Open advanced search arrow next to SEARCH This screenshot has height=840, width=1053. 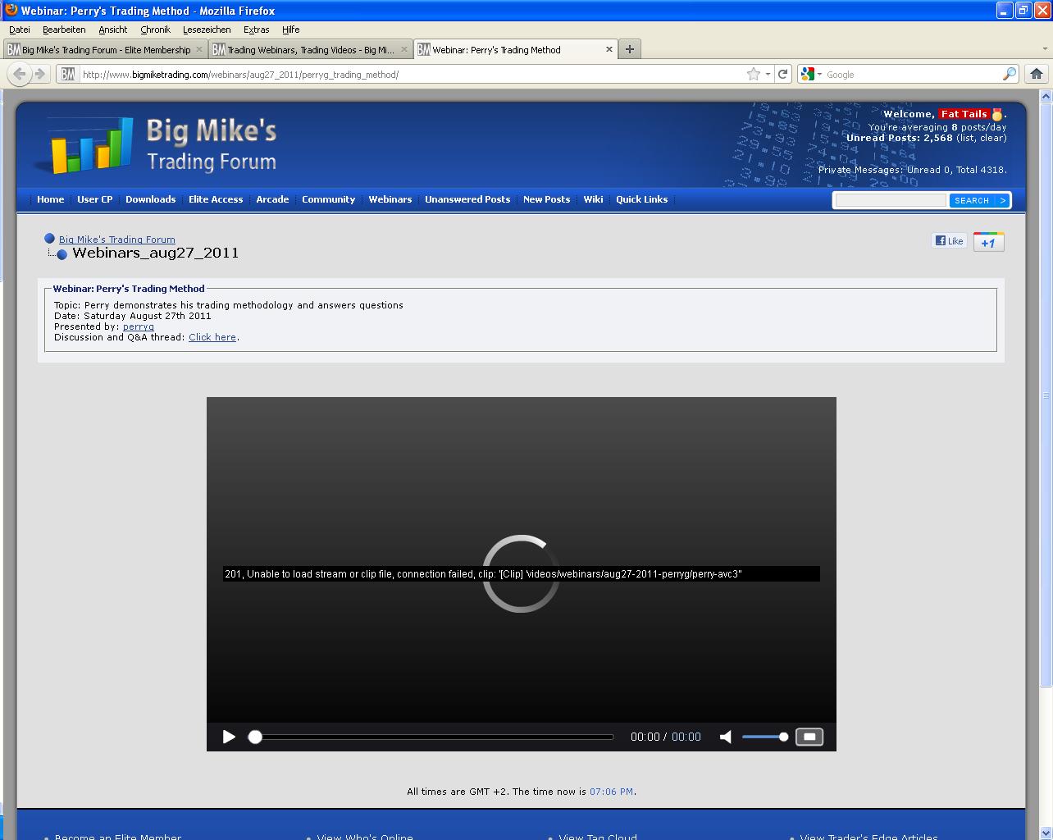pos(1002,200)
